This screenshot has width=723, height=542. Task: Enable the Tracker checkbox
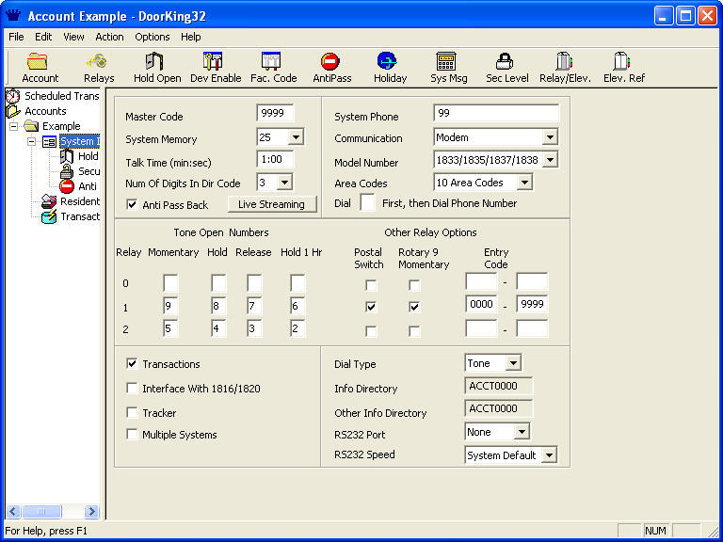132,412
